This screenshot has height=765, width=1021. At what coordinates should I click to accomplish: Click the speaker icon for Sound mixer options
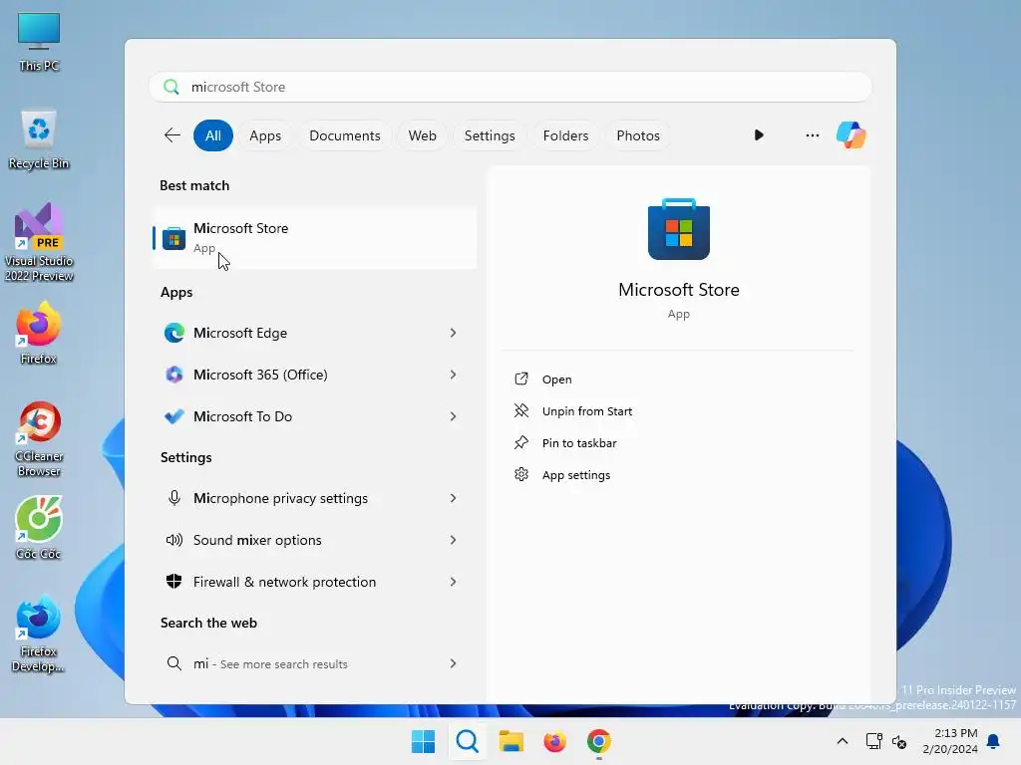173,540
